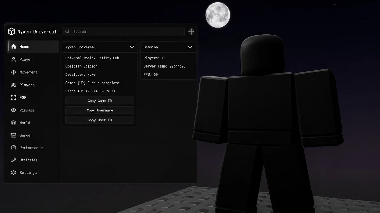Click the 'Players: 11' line

(155, 58)
